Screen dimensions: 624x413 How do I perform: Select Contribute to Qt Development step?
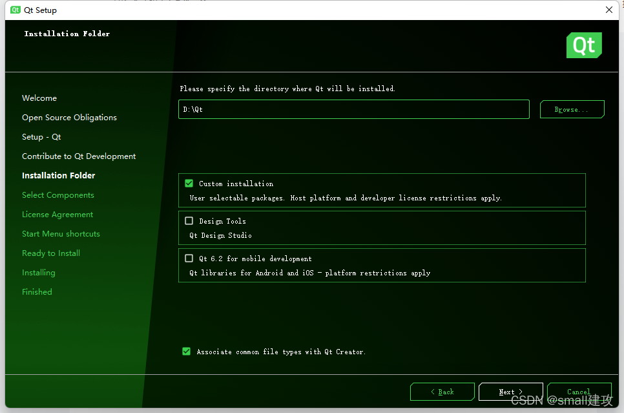pos(79,156)
